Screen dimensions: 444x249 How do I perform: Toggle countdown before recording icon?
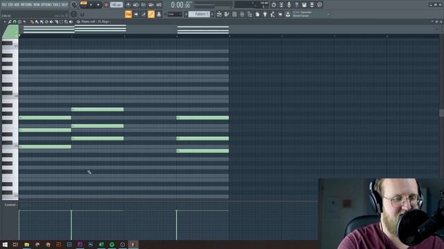144,5
